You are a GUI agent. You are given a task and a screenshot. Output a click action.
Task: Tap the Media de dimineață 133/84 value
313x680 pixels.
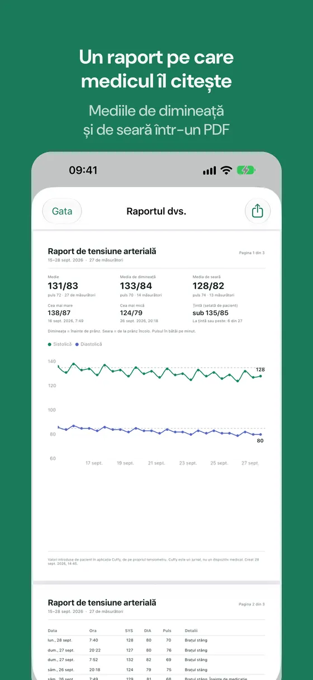tap(136, 286)
